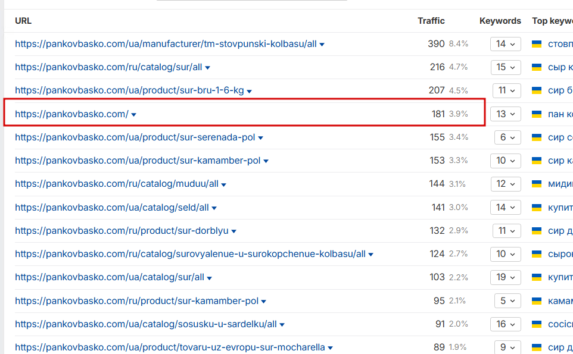
Task: Open 19 keywords dropdown for ua/catalog/sur/all
Action: click(506, 277)
